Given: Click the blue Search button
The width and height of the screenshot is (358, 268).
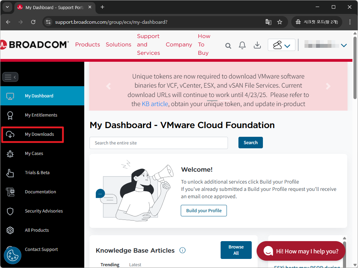Looking at the screenshot, I should 251,143.
